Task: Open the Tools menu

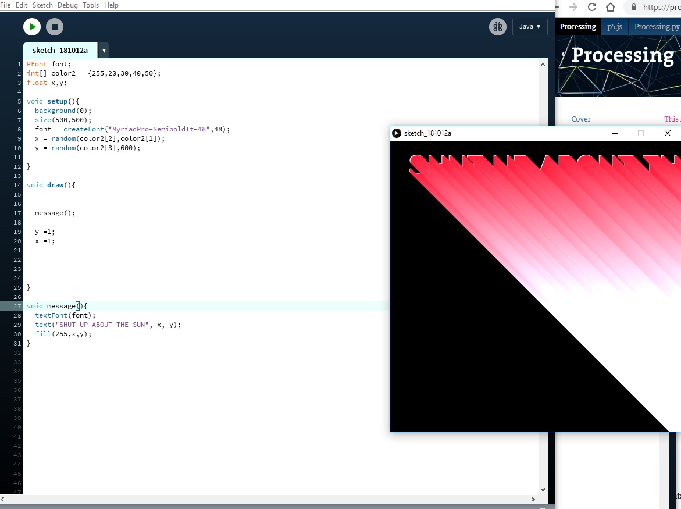Action: click(91, 5)
